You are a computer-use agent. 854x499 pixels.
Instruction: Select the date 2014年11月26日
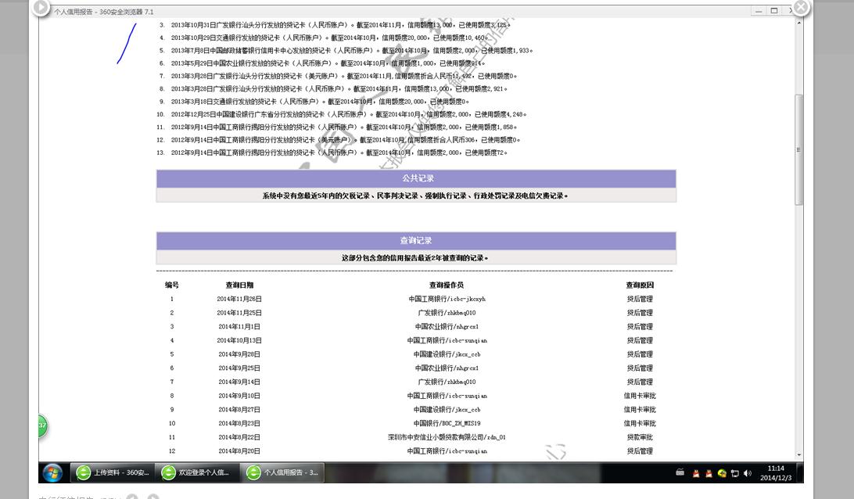click(239, 299)
